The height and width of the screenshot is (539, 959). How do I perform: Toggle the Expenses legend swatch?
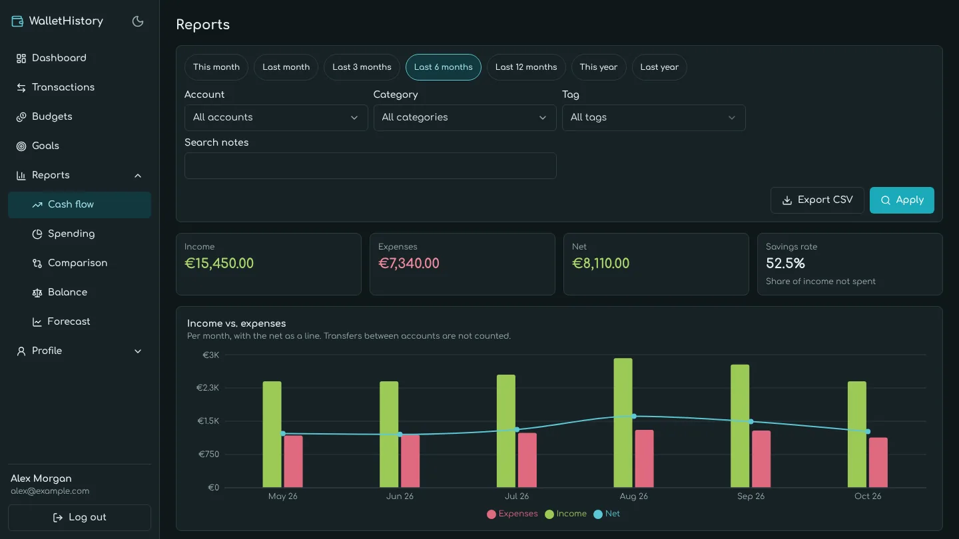(491, 514)
